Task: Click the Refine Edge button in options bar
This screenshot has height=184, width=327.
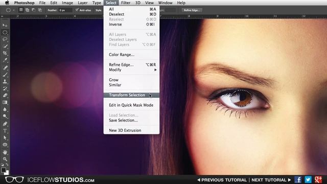Action: (x=192, y=10)
